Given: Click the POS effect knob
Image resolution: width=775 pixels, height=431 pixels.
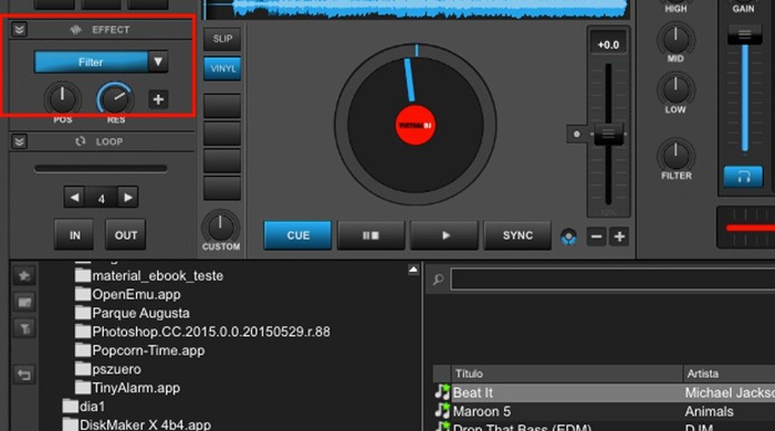Looking at the screenshot, I should tap(62, 99).
